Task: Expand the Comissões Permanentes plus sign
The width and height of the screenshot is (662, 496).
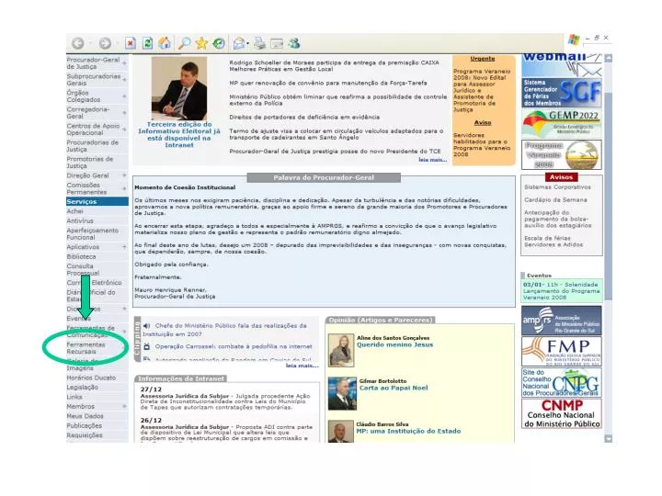Action: 124,188
